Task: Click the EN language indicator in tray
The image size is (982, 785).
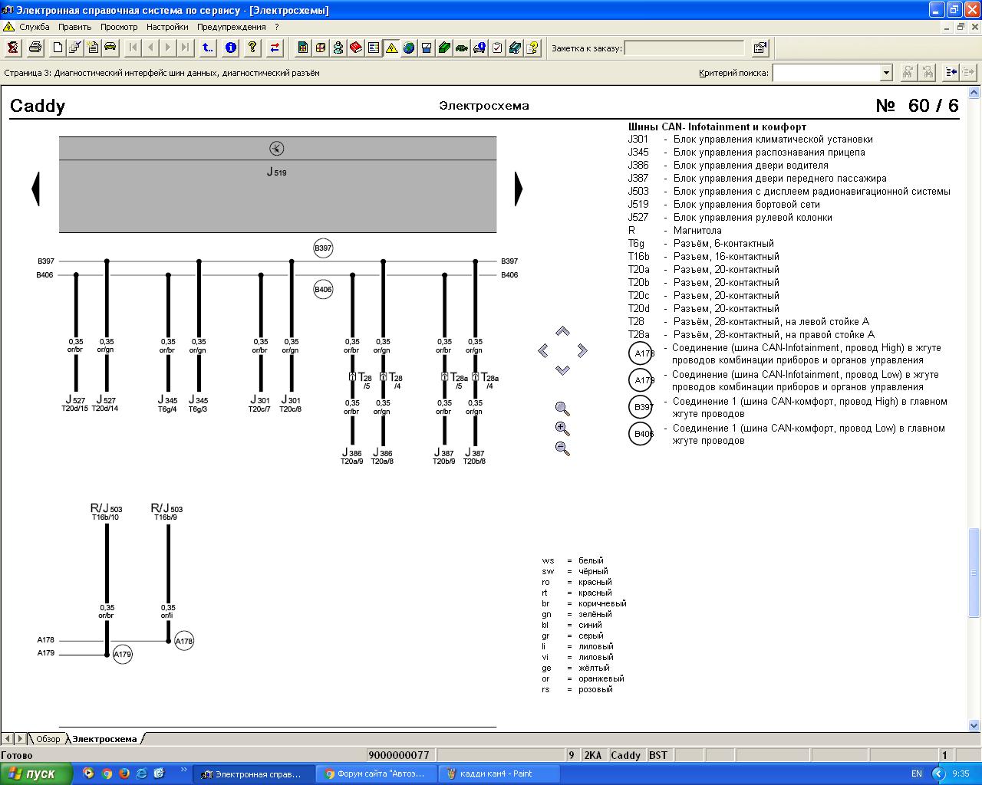Action: [917, 774]
